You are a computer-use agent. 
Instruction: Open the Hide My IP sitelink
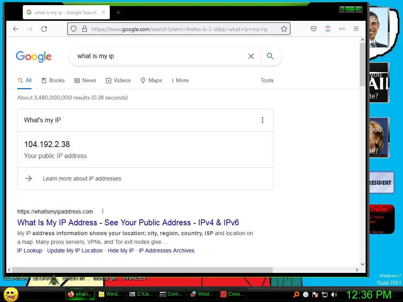coord(121,250)
